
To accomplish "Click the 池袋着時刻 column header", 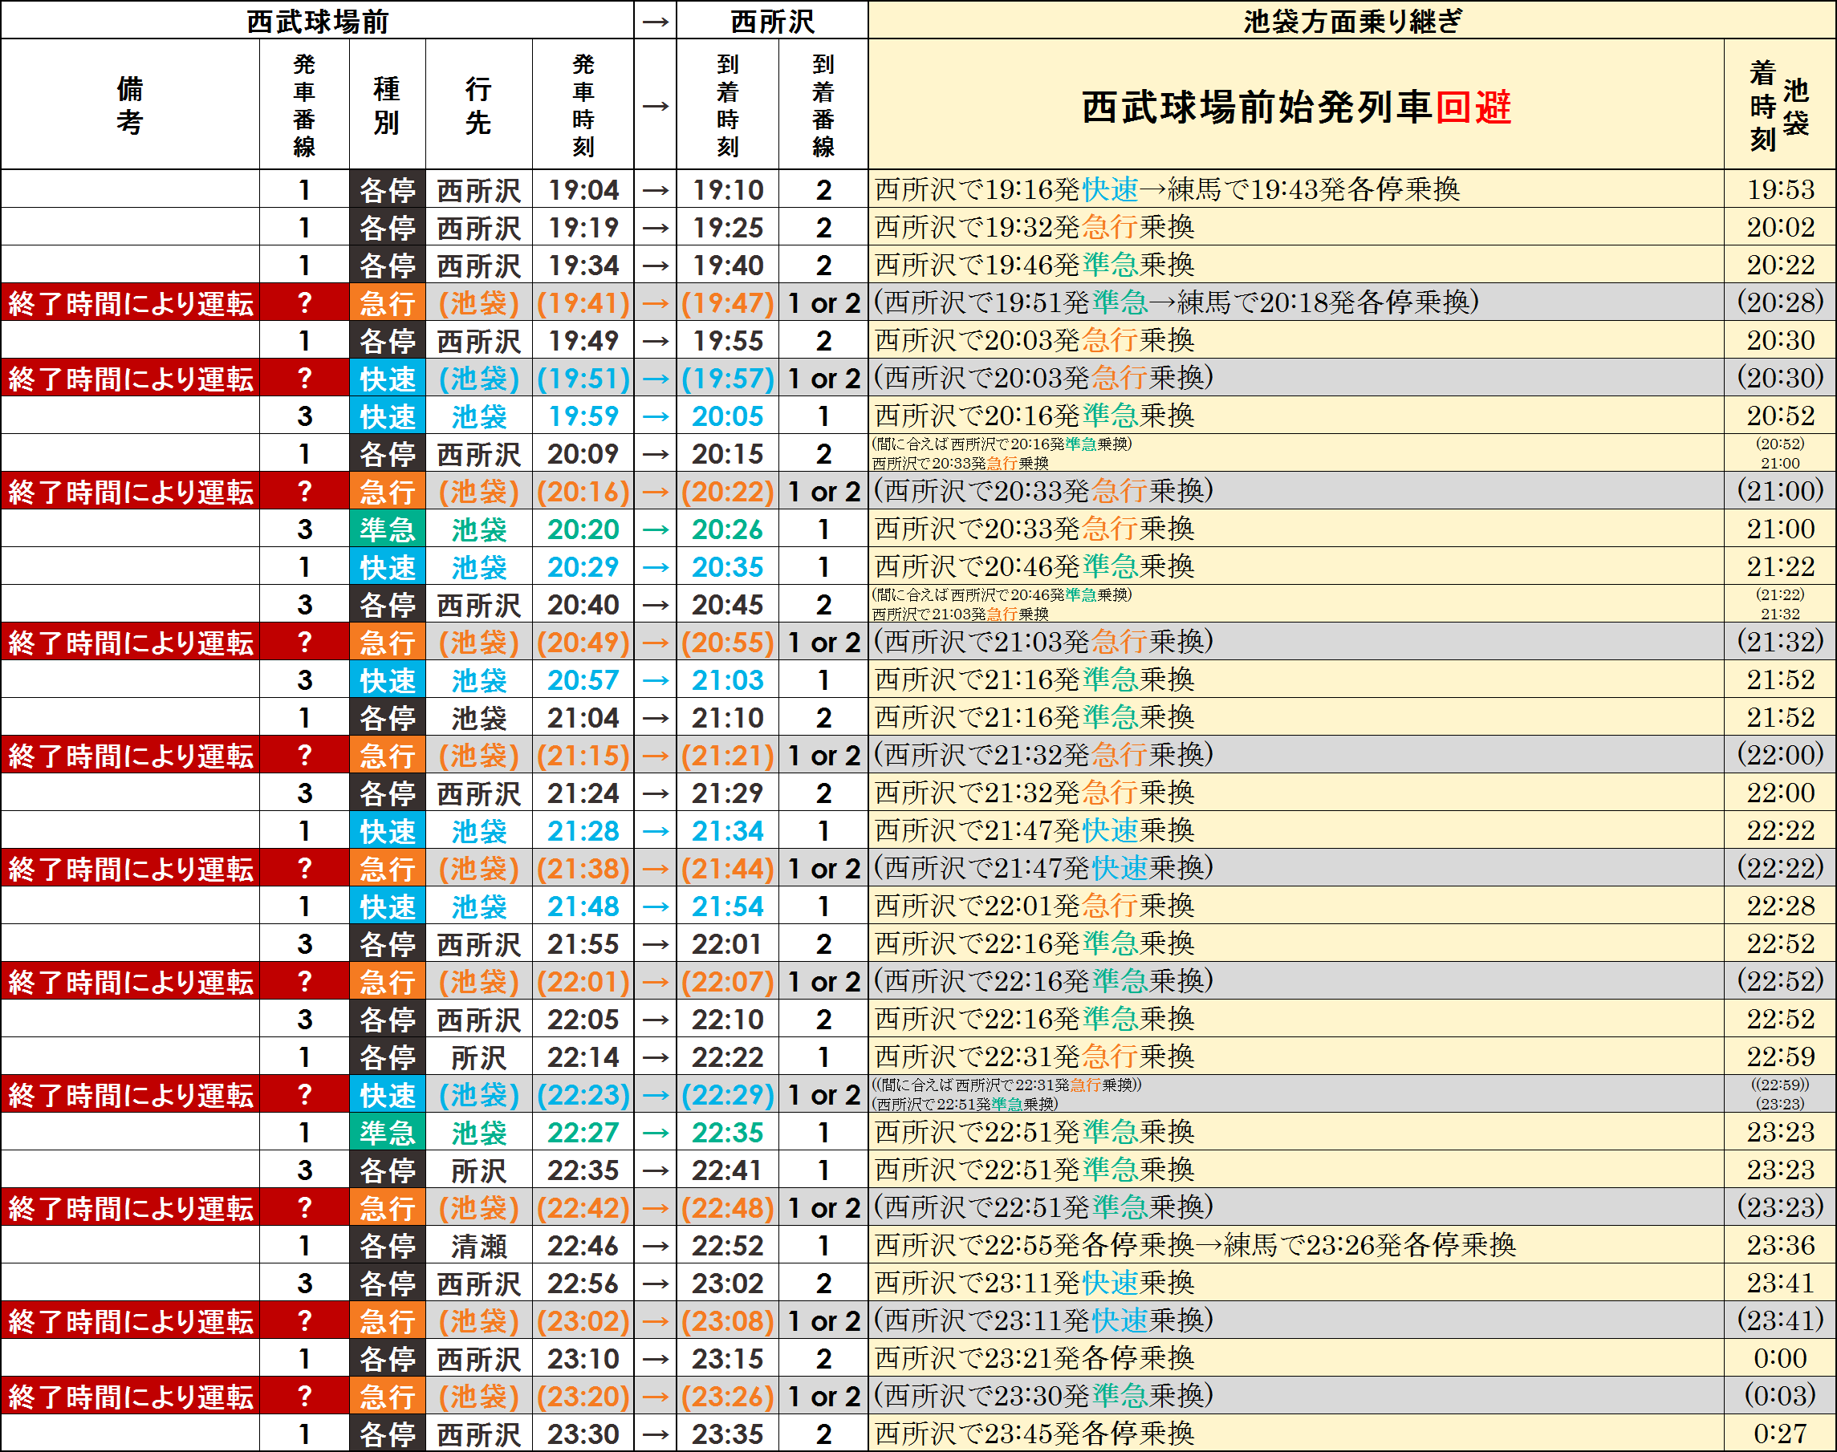I will point(1780,104).
